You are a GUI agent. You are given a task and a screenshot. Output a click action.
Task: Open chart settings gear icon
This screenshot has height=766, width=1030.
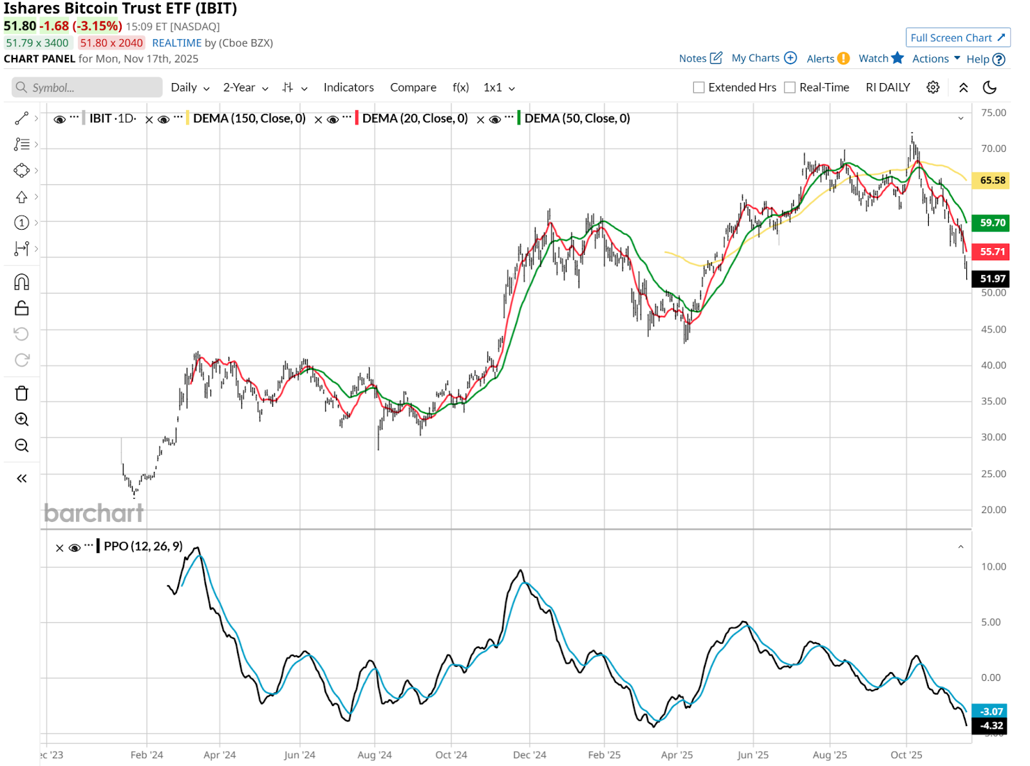(x=933, y=88)
